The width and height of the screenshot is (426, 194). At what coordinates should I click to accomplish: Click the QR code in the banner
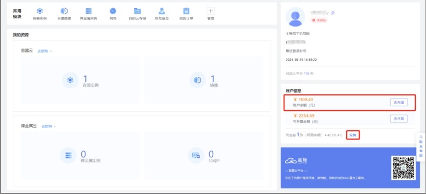(x=403, y=167)
